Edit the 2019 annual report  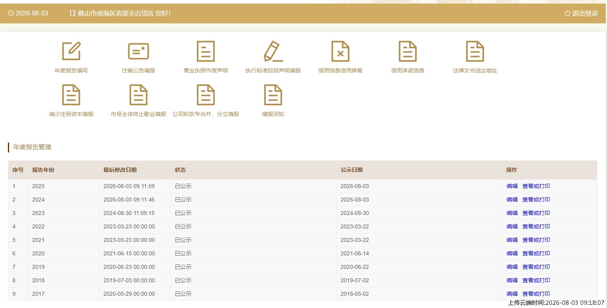(512, 267)
